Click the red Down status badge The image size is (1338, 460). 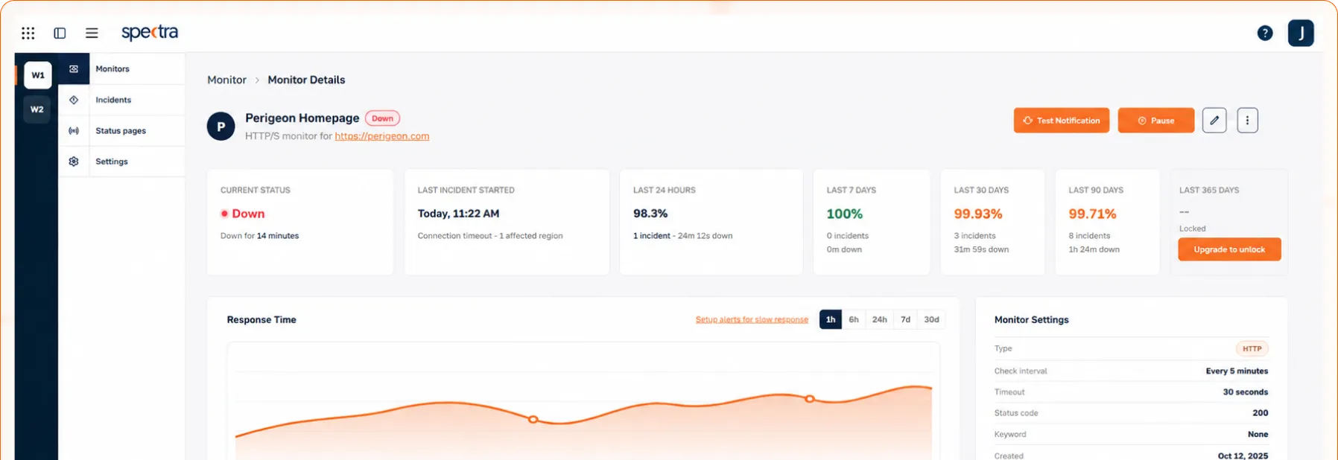382,118
